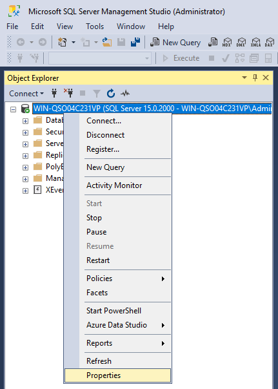Expand the Replication folder node
Viewport: 278px width, 389px height.
25,156
